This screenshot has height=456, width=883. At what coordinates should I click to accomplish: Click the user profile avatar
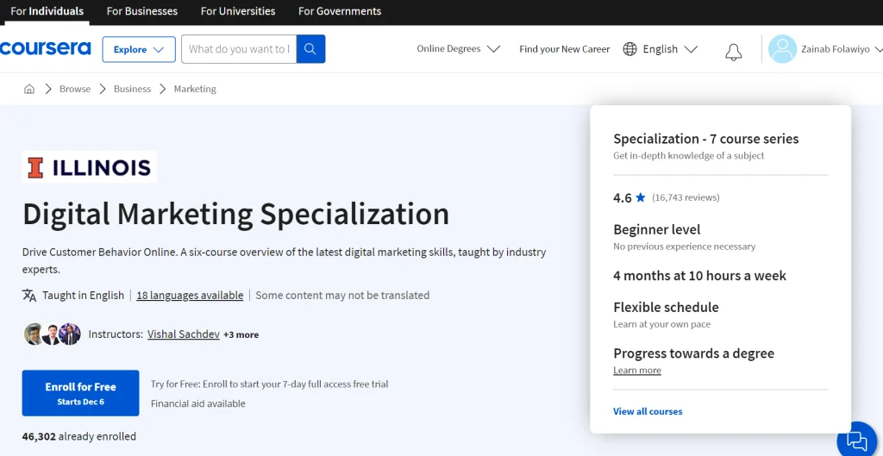click(782, 49)
